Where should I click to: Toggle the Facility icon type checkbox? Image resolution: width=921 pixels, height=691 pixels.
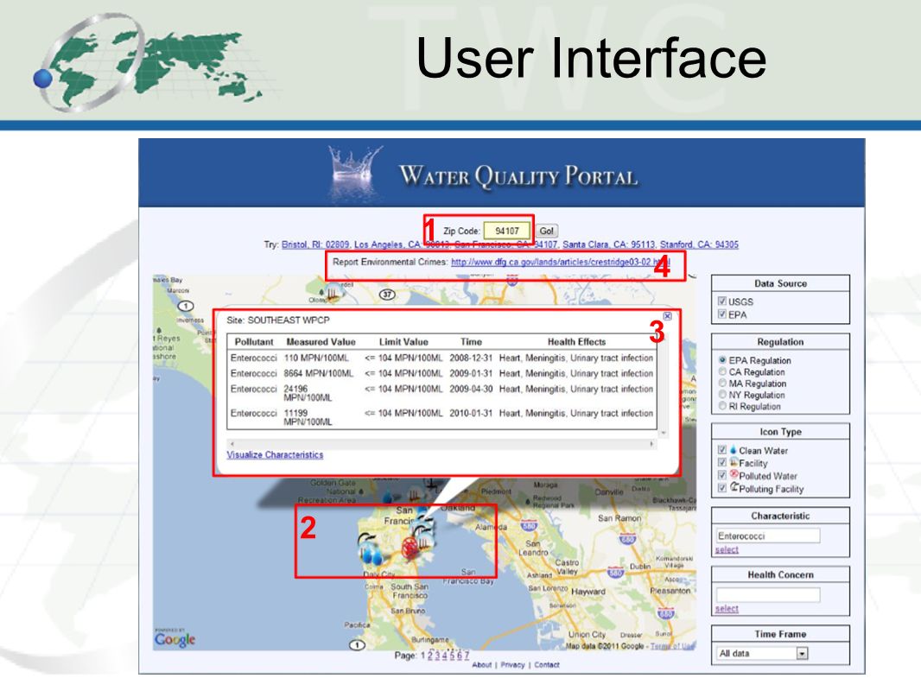coord(722,463)
